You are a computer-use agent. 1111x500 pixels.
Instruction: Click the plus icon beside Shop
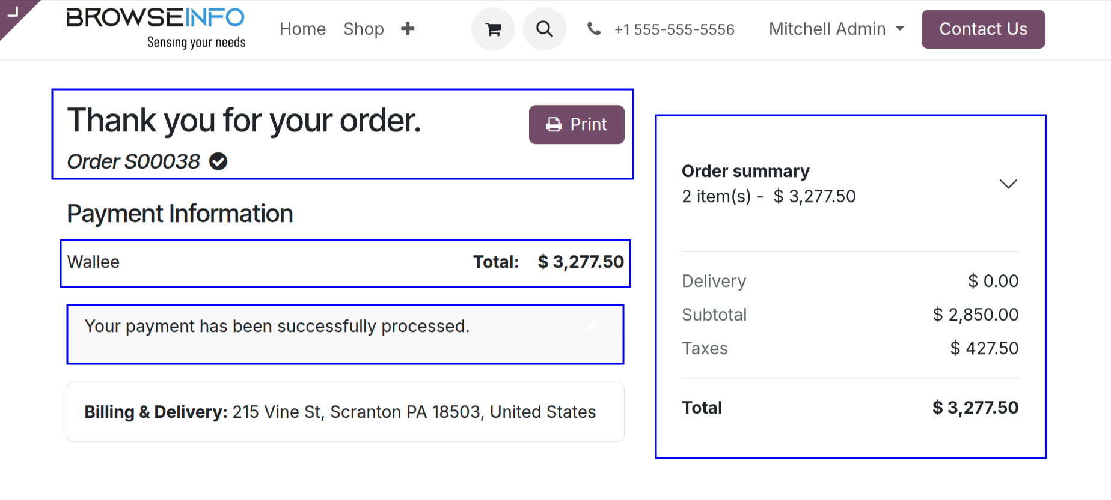[408, 29]
